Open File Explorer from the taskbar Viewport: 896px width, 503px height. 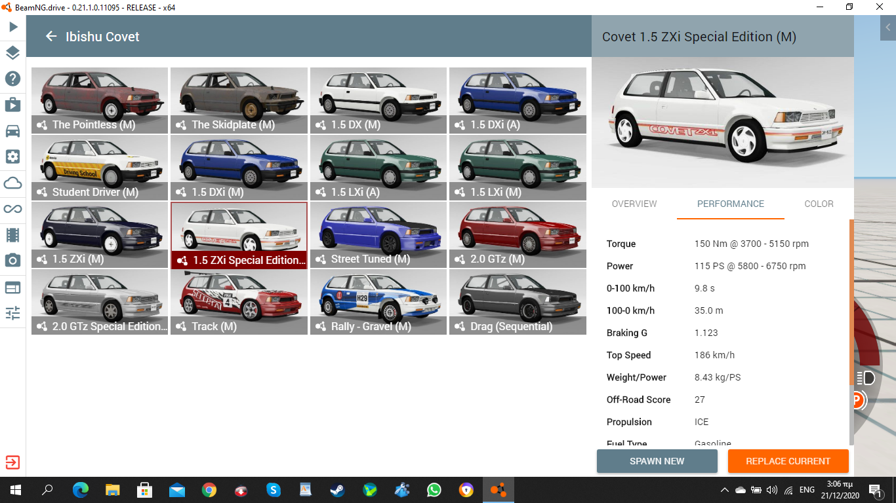click(113, 490)
